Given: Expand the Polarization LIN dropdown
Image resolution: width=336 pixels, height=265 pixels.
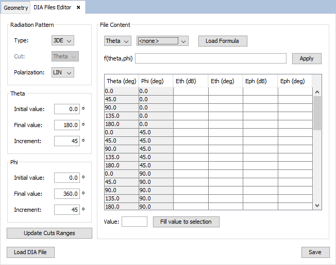Looking at the screenshot, I should coord(63,72).
